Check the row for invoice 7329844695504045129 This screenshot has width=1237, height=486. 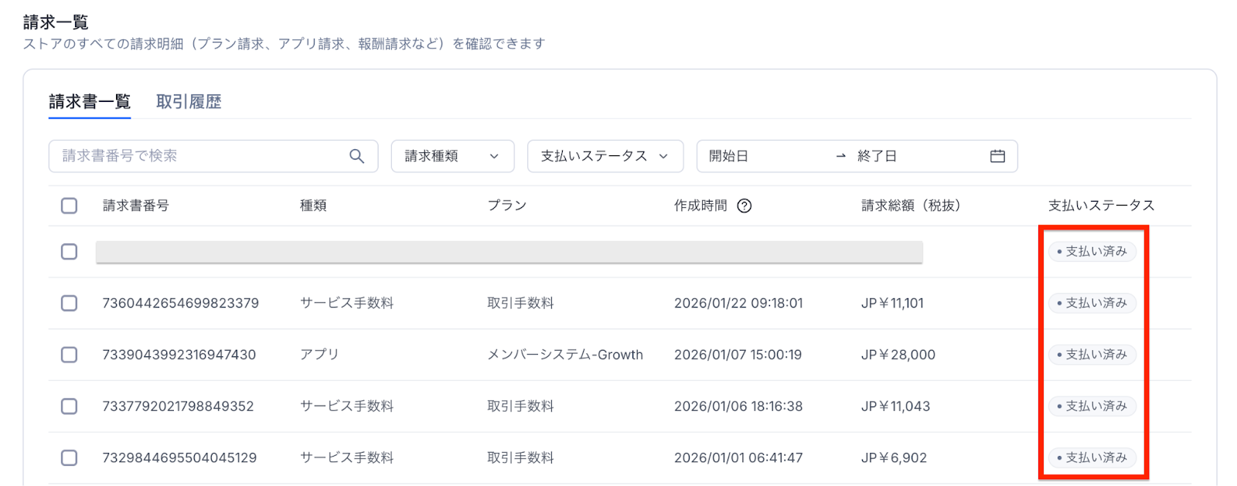point(70,457)
